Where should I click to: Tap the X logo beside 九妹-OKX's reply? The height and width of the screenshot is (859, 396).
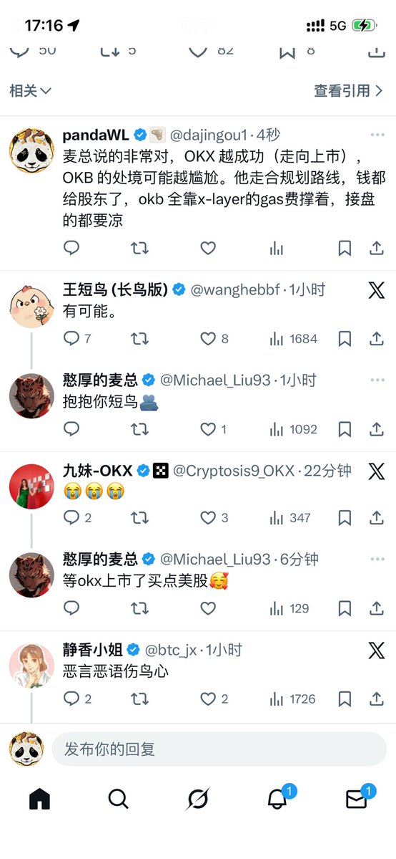click(x=376, y=471)
